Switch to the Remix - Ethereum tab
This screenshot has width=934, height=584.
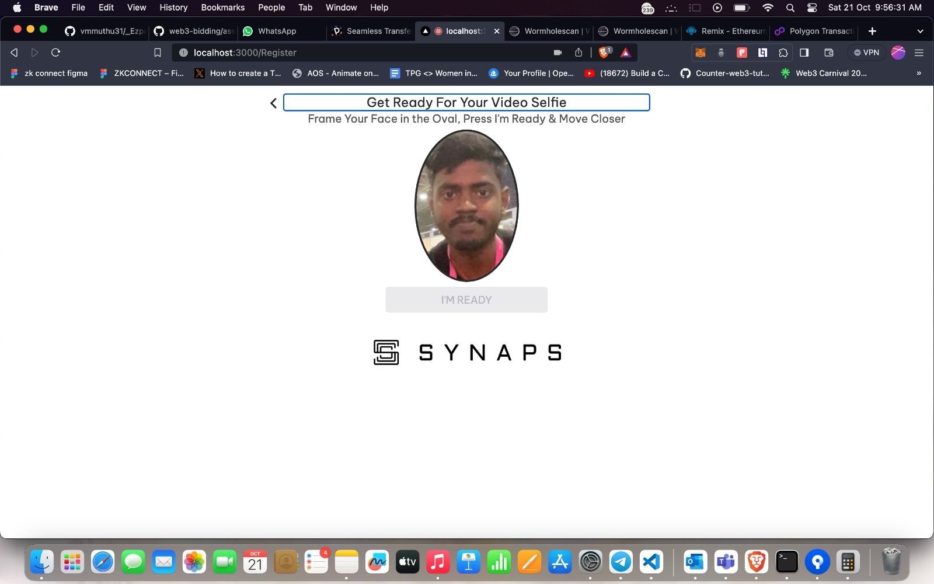[x=726, y=31]
